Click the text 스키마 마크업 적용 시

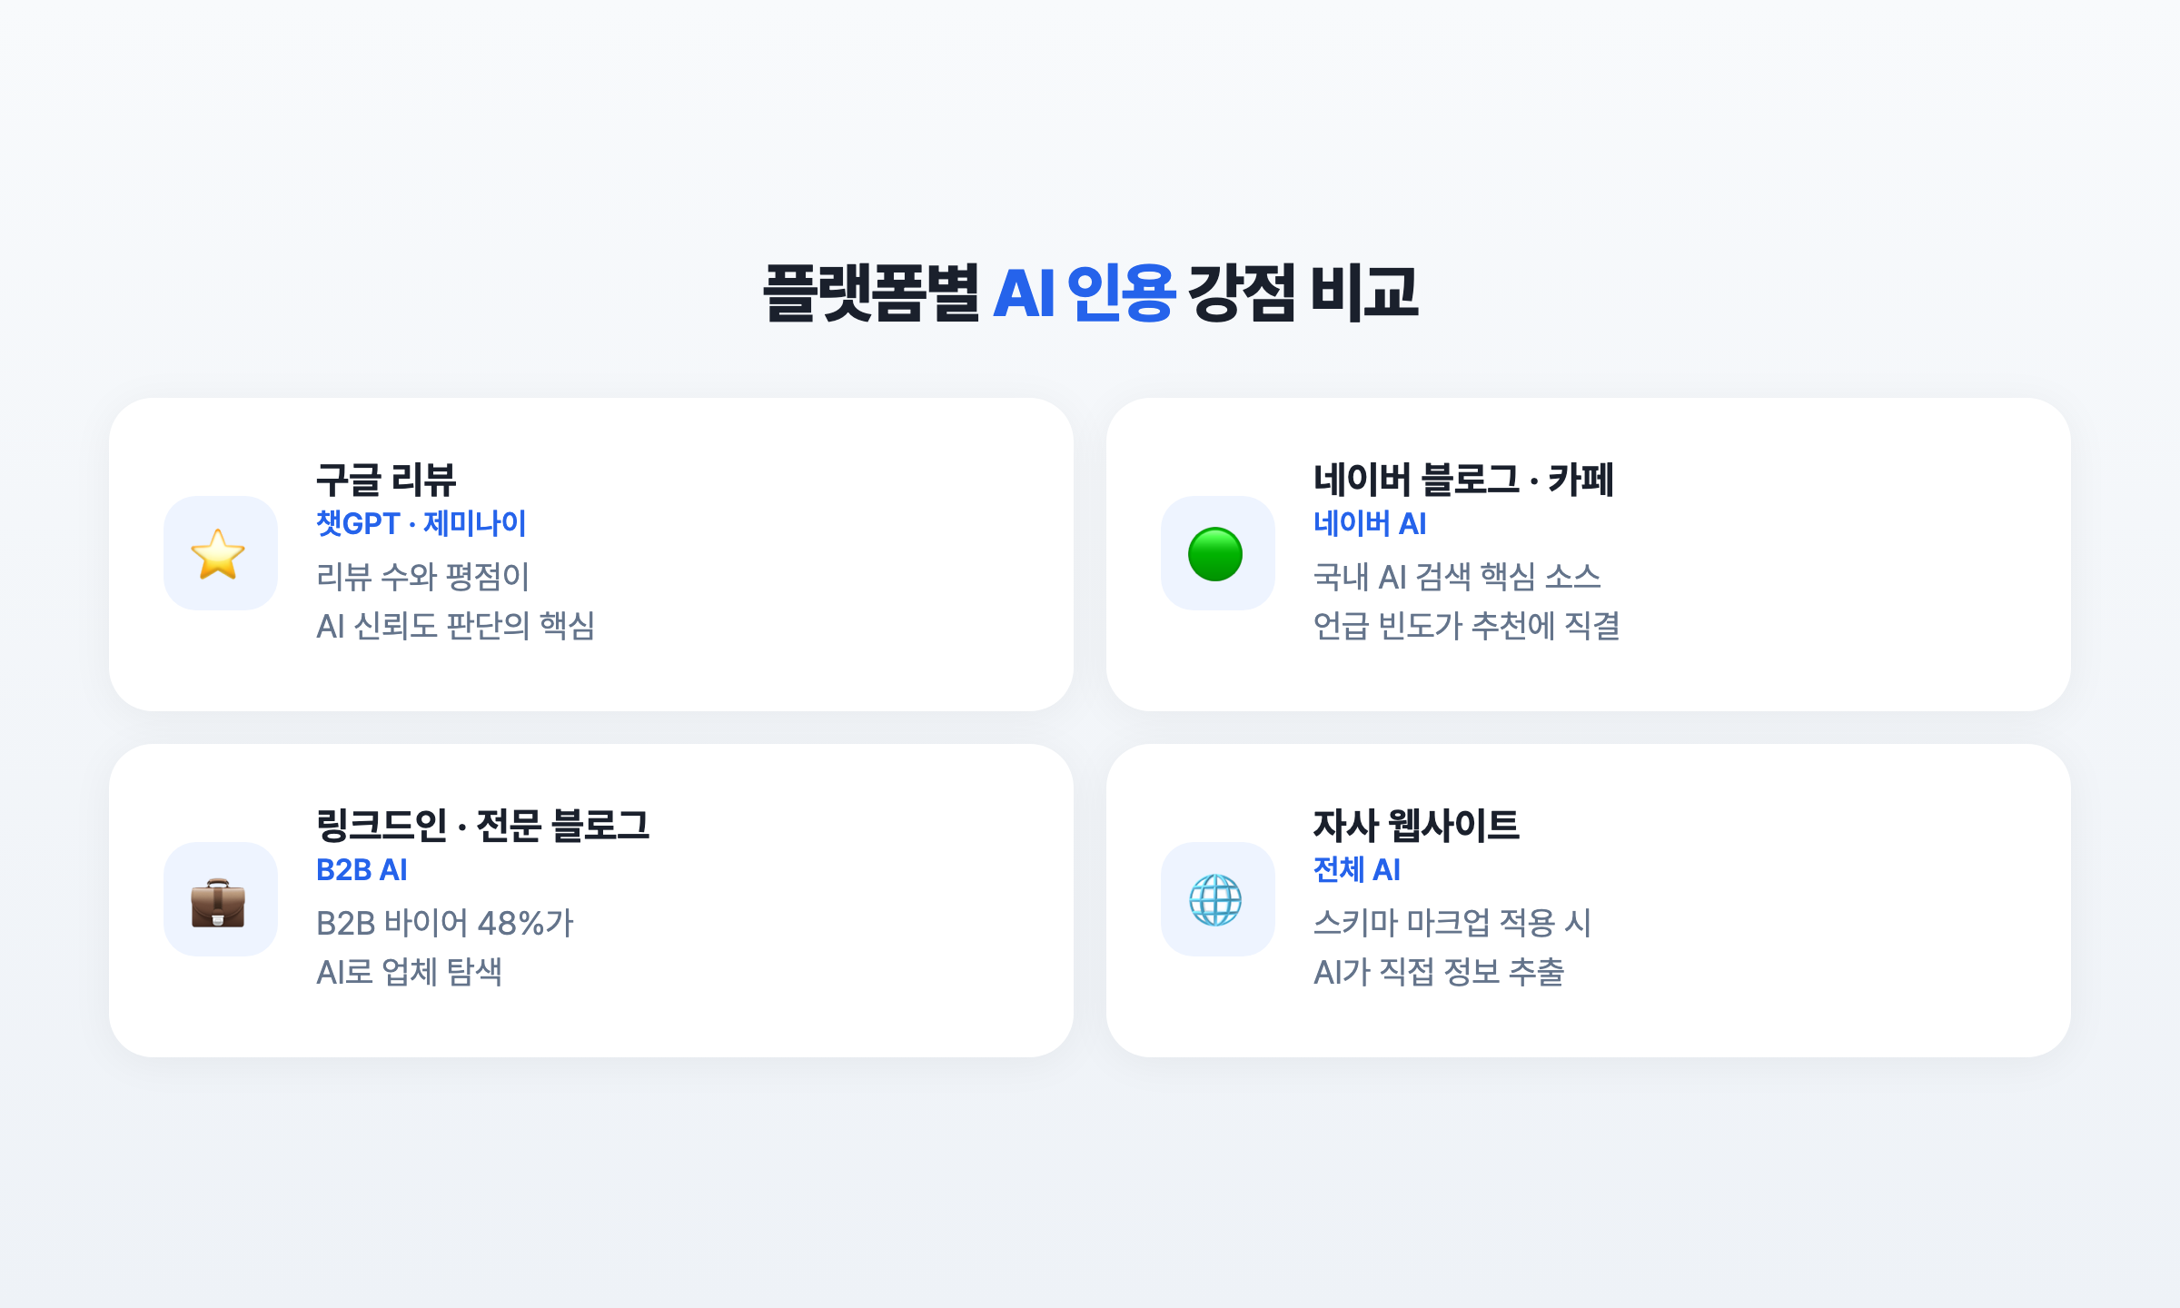1452,923
